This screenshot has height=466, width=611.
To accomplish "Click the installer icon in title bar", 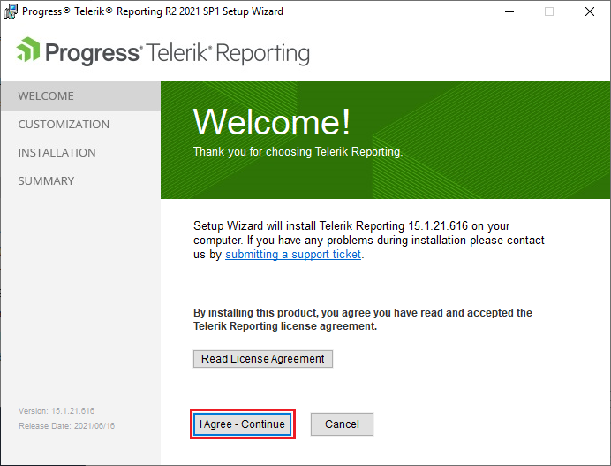I will pyautogui.click(x=11, y=11).
